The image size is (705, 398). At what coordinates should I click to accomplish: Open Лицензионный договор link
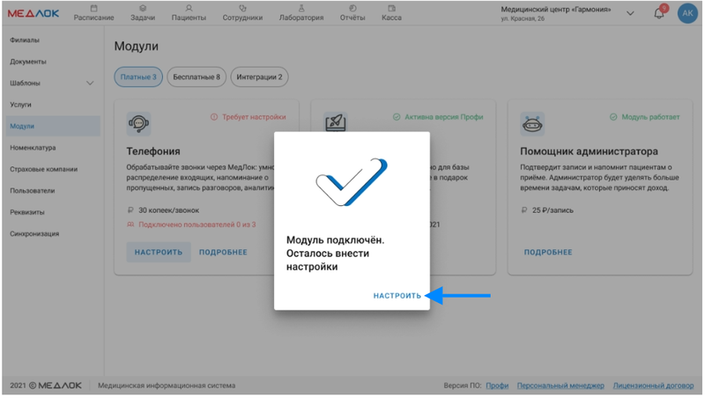point(653,386)
